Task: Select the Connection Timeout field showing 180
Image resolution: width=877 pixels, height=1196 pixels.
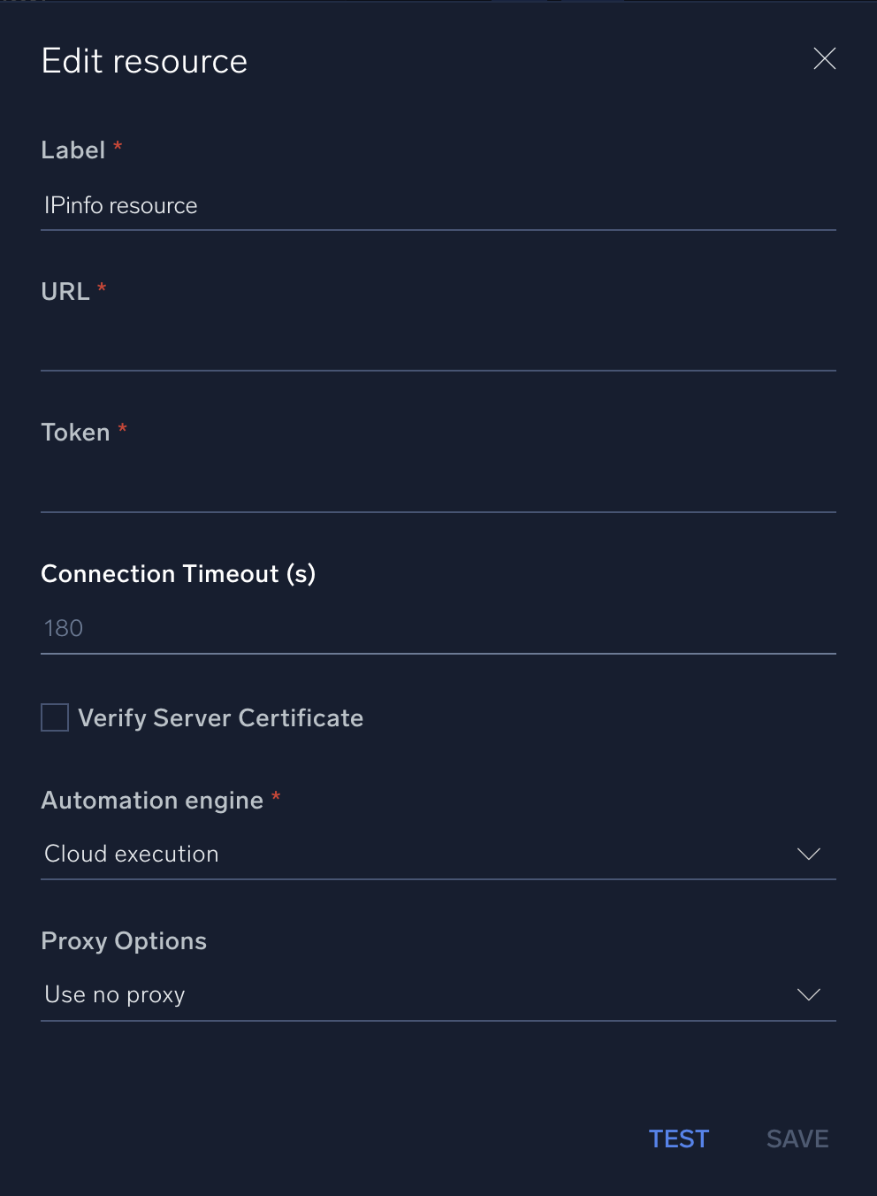Action: pyautogui.click(x=438, y=629)
